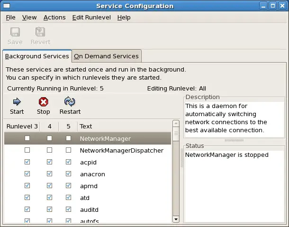This screenshot has height=227, width=289.
Task: Click the Save floppy disk icon
Action: click(x=15, y=32)
